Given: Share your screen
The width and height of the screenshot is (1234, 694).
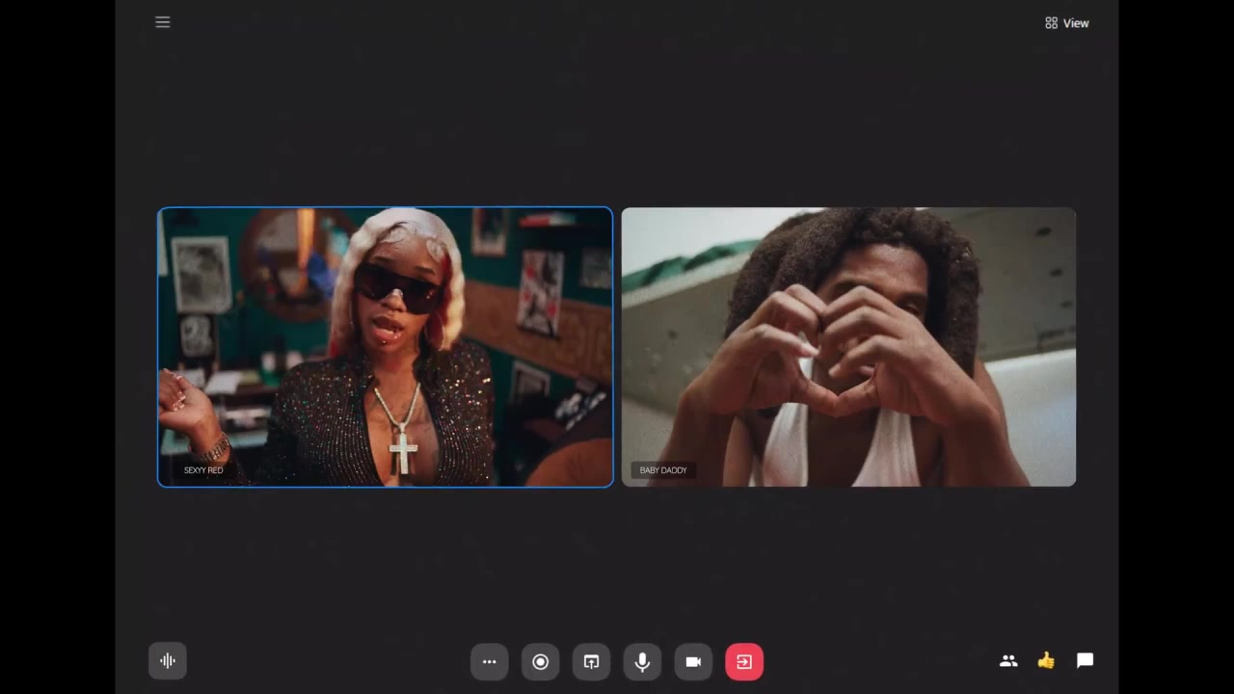Looking at the screenshot, I should [592, 662].
